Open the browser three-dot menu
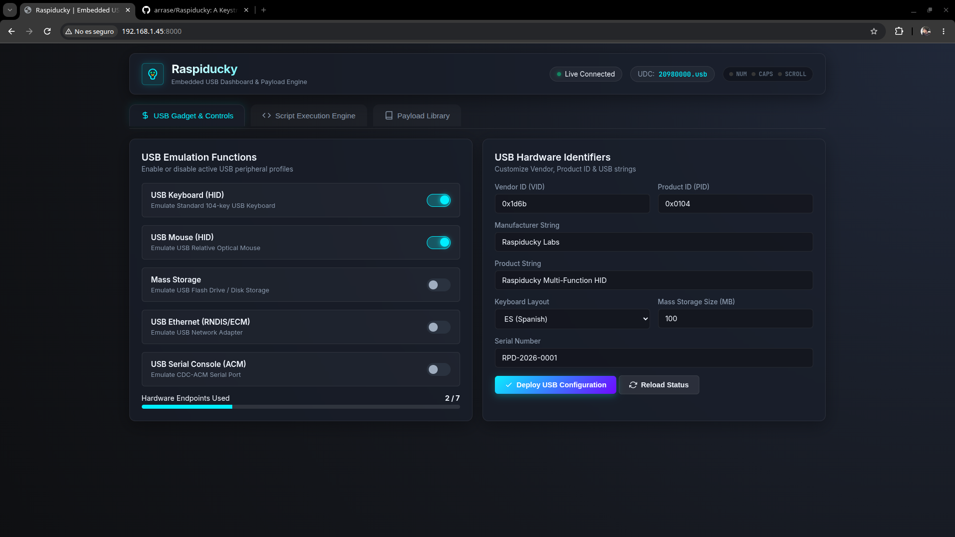Screen dimensions: 955x537 pos(944,31)
